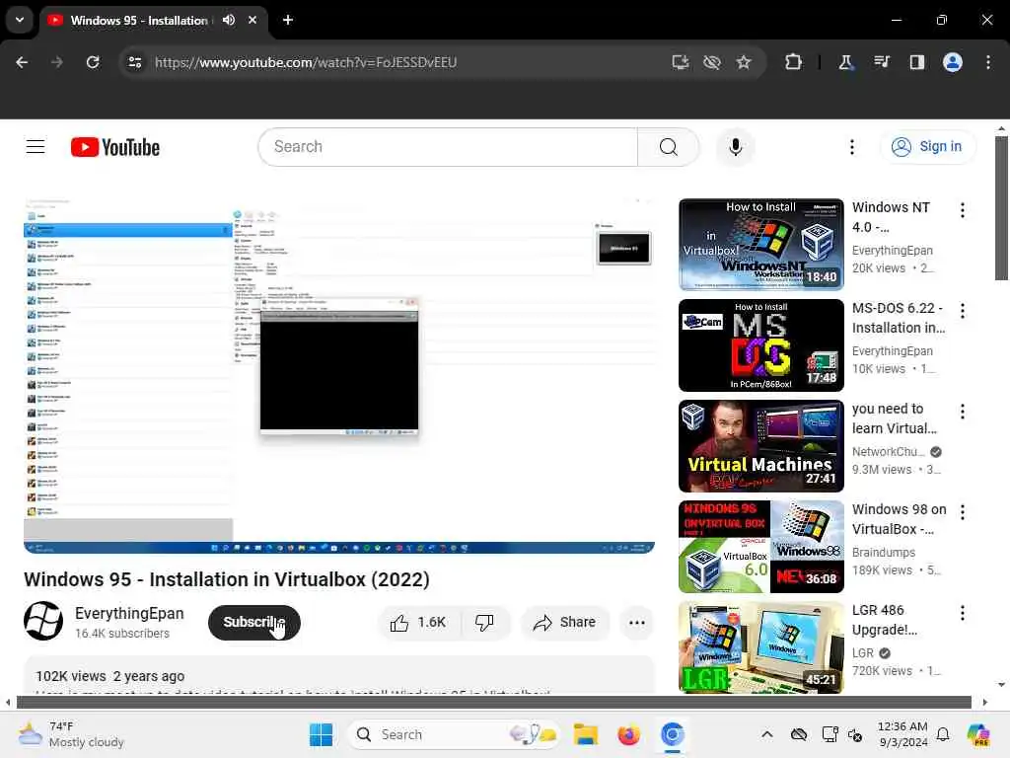
Task: Reload the current page
Action: 93,62
